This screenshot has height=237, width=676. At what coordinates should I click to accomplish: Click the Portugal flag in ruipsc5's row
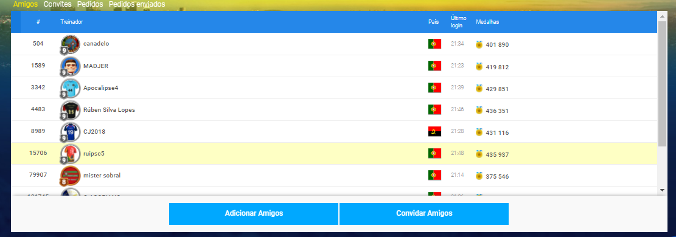pyautogui.click(x=434, y=153)
